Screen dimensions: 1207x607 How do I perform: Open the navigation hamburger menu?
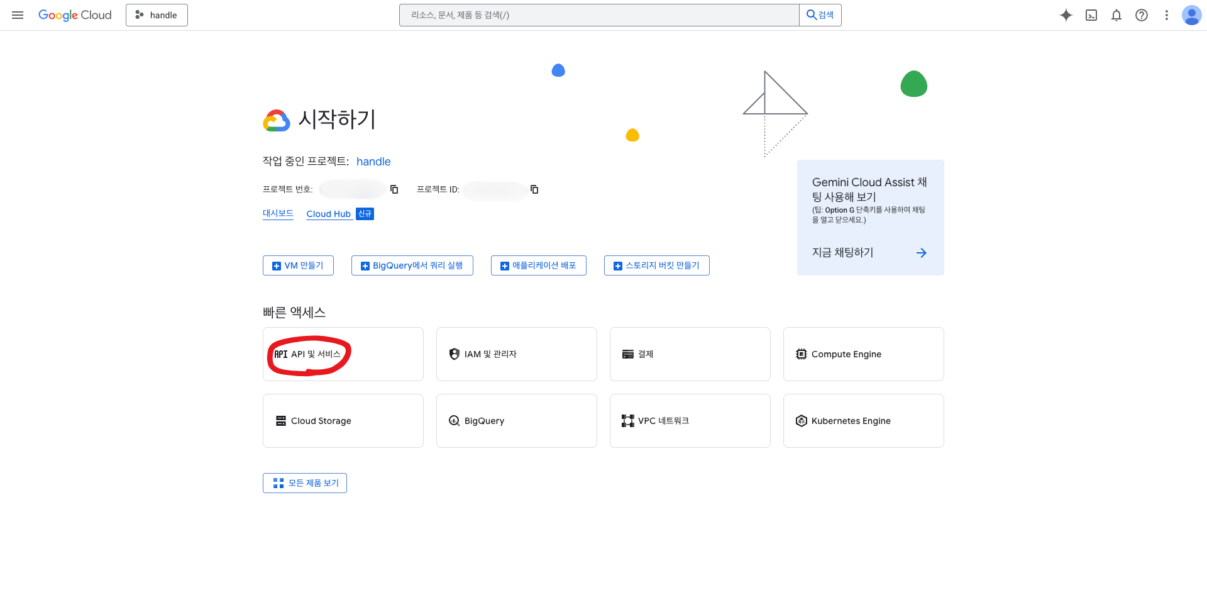[x=18, y=15]
